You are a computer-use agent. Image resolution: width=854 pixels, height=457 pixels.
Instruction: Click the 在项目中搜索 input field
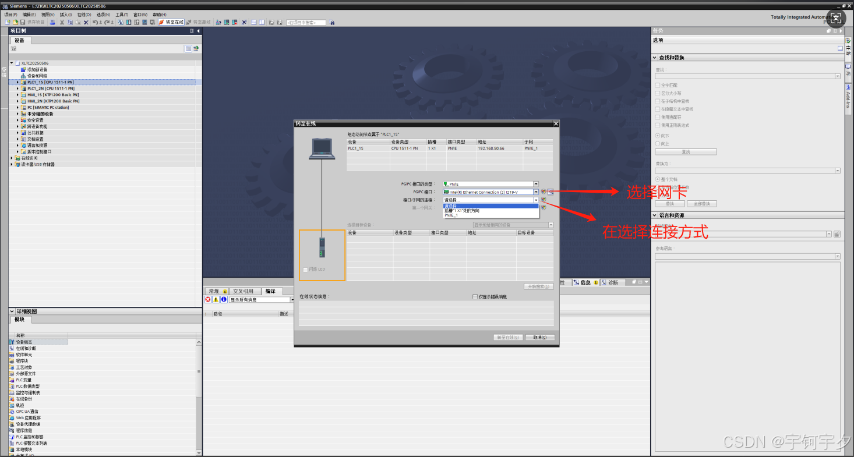click(306, 22)
